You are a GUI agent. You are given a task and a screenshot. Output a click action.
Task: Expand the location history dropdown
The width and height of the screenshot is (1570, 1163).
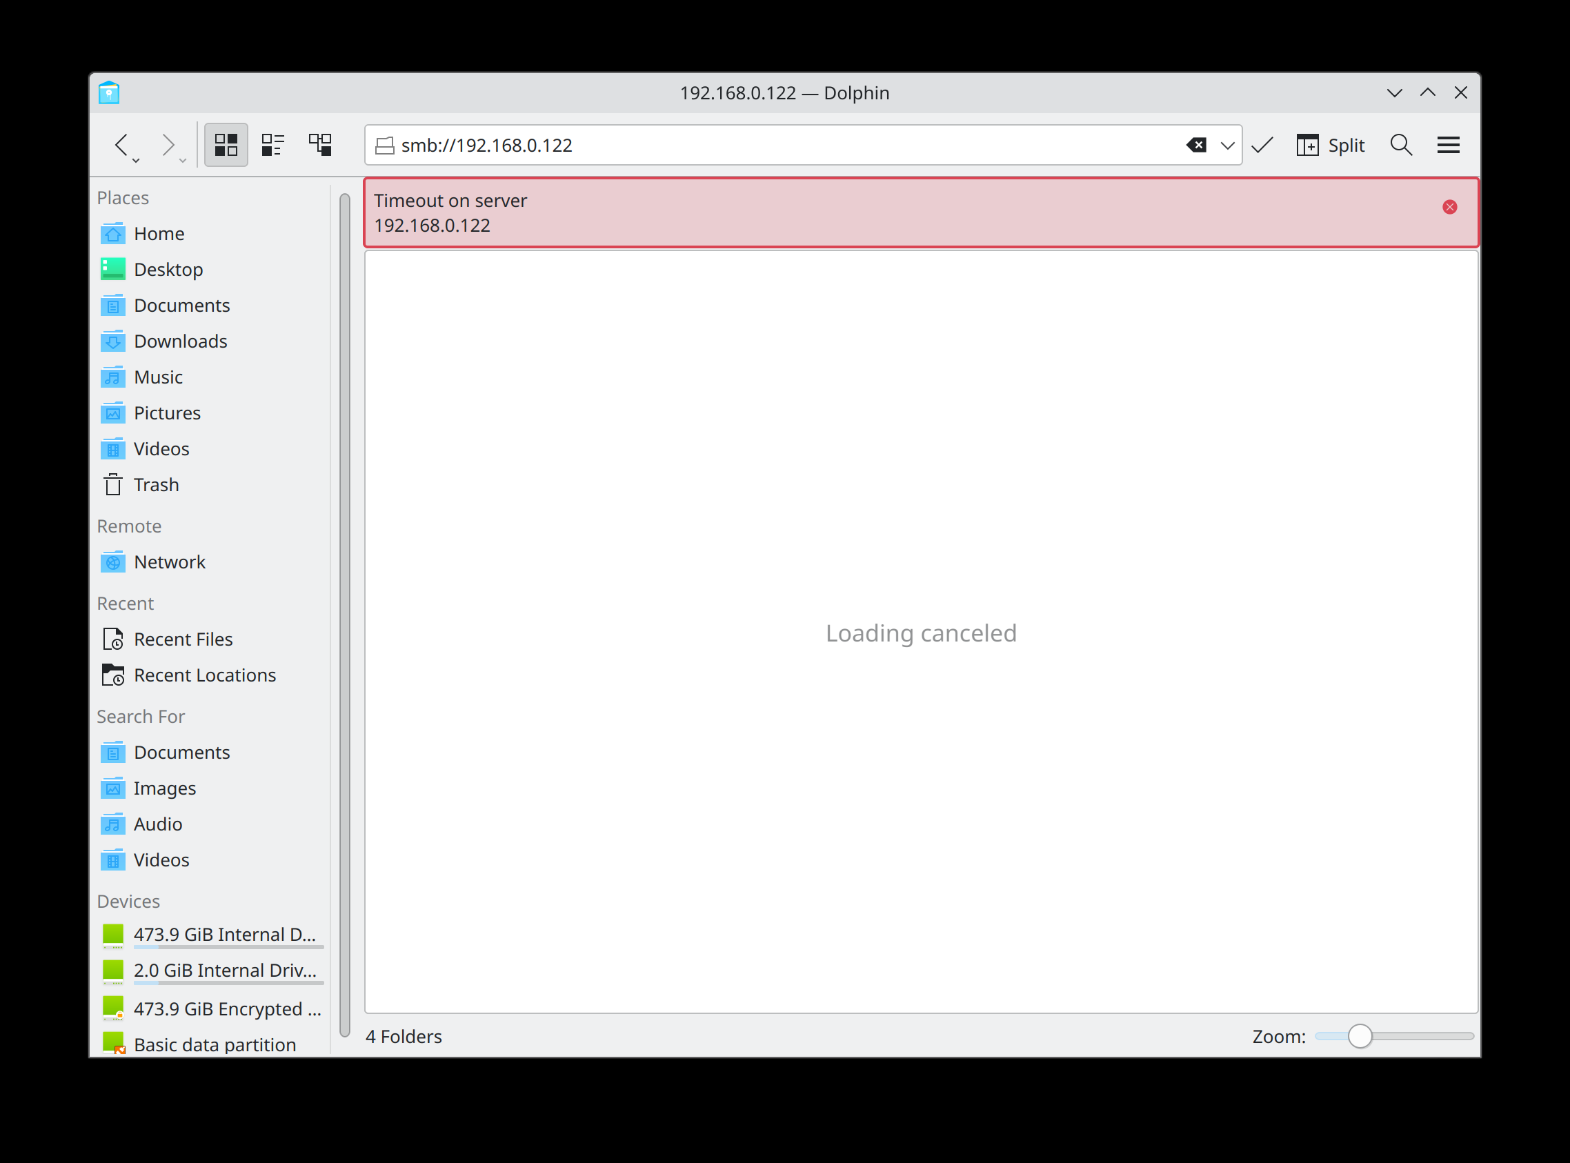click(1227, 146)
